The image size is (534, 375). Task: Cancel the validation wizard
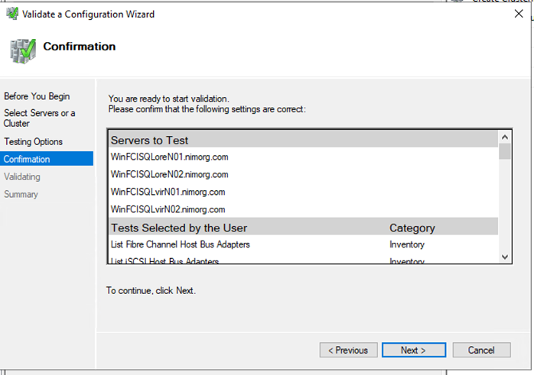(x=481, y=350)
